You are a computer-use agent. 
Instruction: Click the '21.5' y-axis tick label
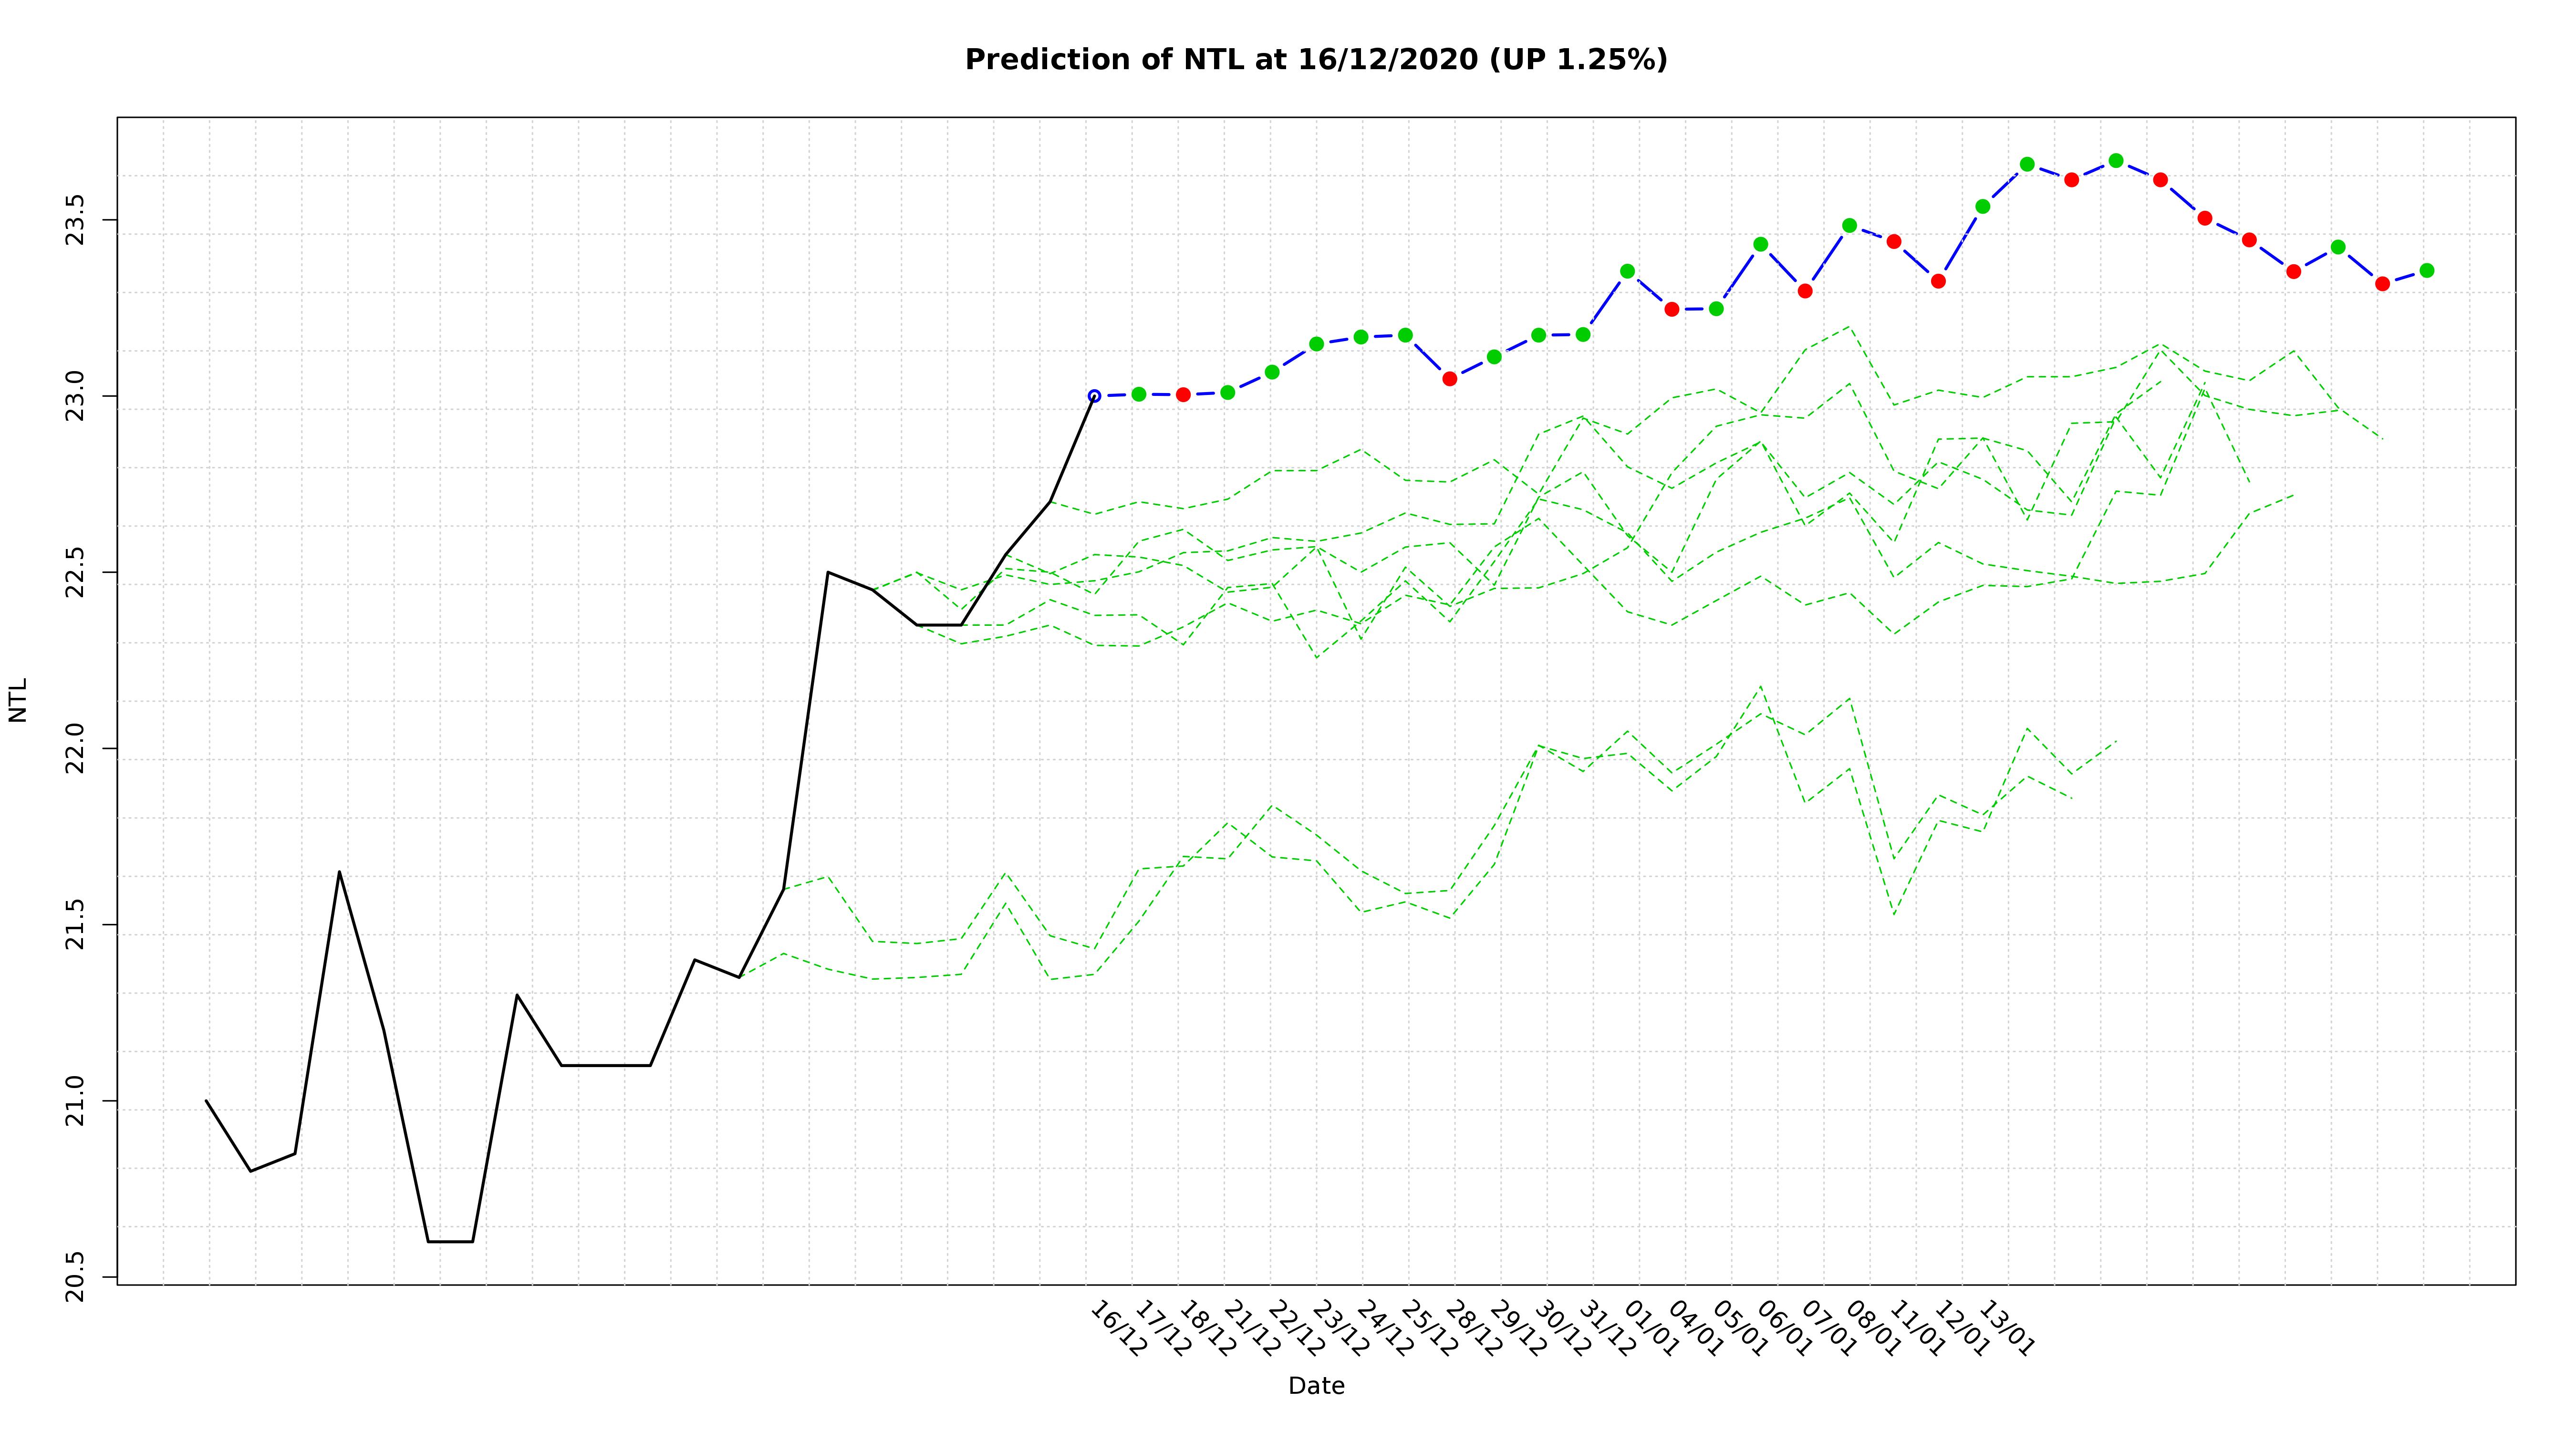point(76,925)
